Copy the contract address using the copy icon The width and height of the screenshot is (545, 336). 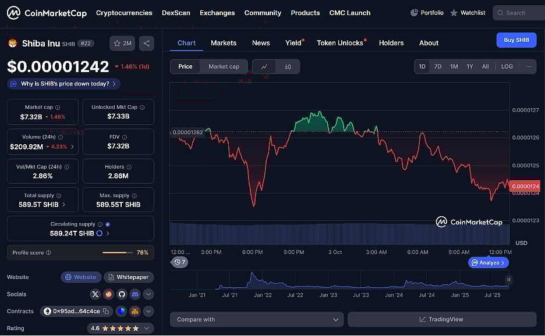(106, 311)
